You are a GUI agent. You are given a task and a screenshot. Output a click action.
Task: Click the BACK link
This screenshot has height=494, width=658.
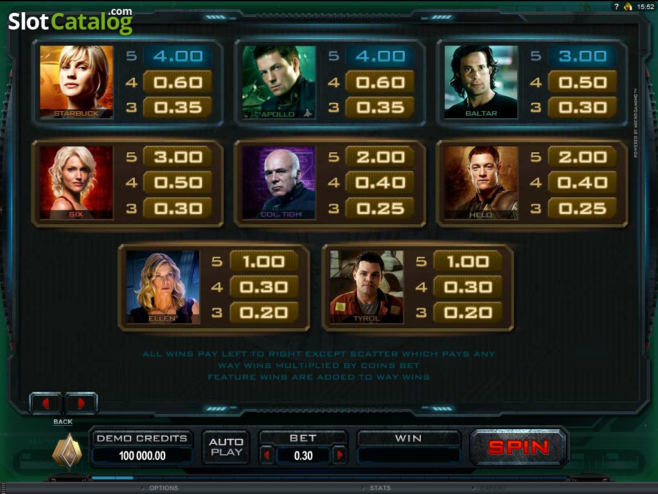click(x=63, y=422)
